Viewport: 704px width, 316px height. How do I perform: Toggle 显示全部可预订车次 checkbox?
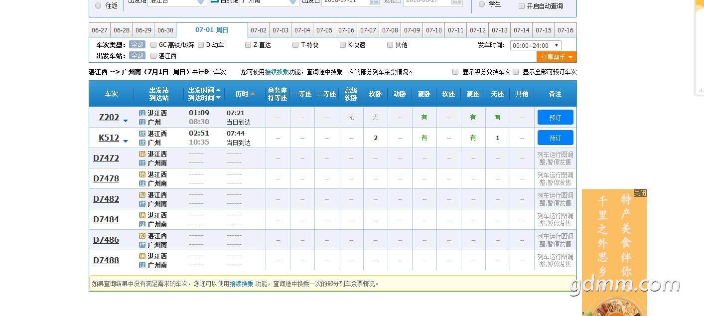pyautogui.click(x=516, y=72)
